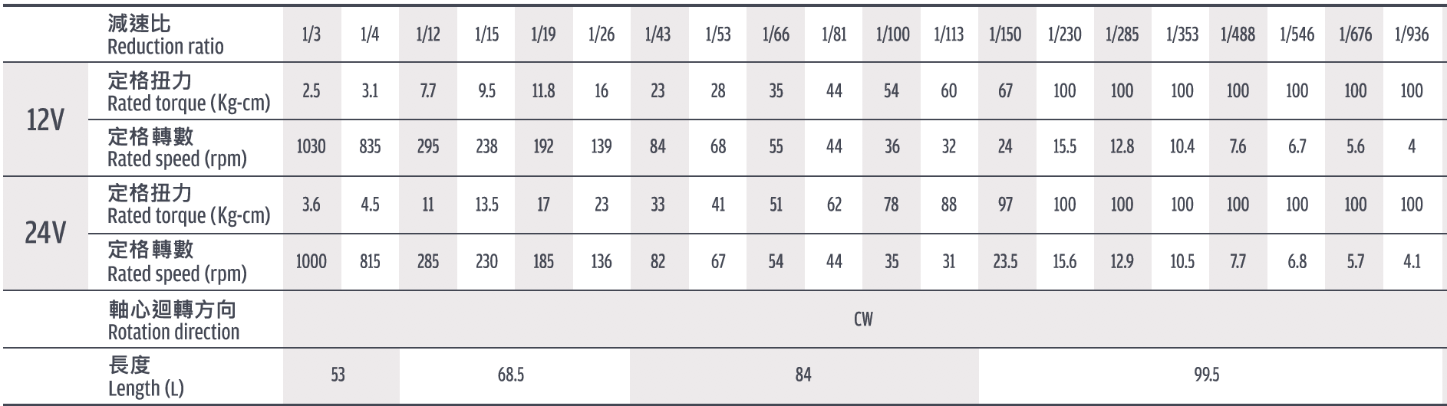Click the 1/3 reduction ratio header
The image size is (1447, 406).
(311, 34)
